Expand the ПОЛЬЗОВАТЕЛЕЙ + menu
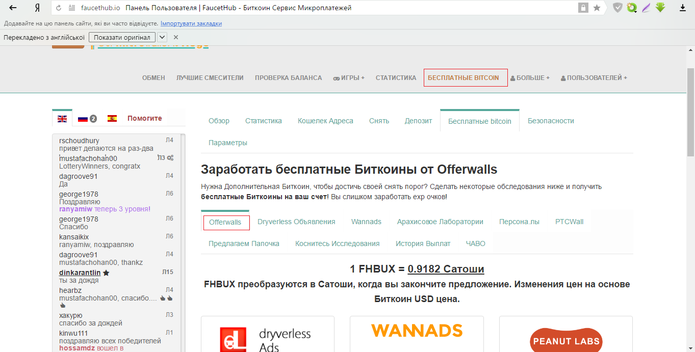695x352 pixels. pos(594,78)
